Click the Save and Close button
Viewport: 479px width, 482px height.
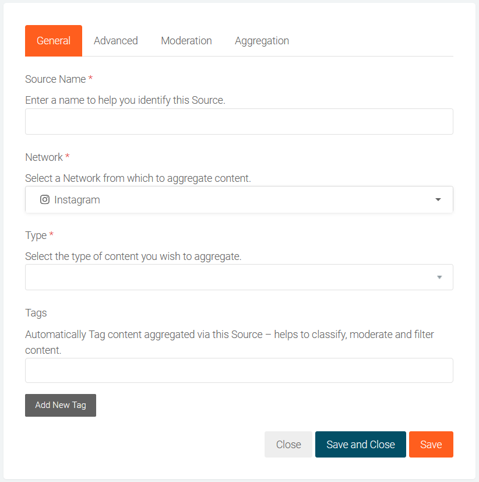[361, 445]
